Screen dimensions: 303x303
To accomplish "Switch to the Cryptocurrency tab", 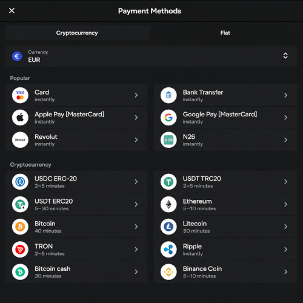I will (77, 33).
